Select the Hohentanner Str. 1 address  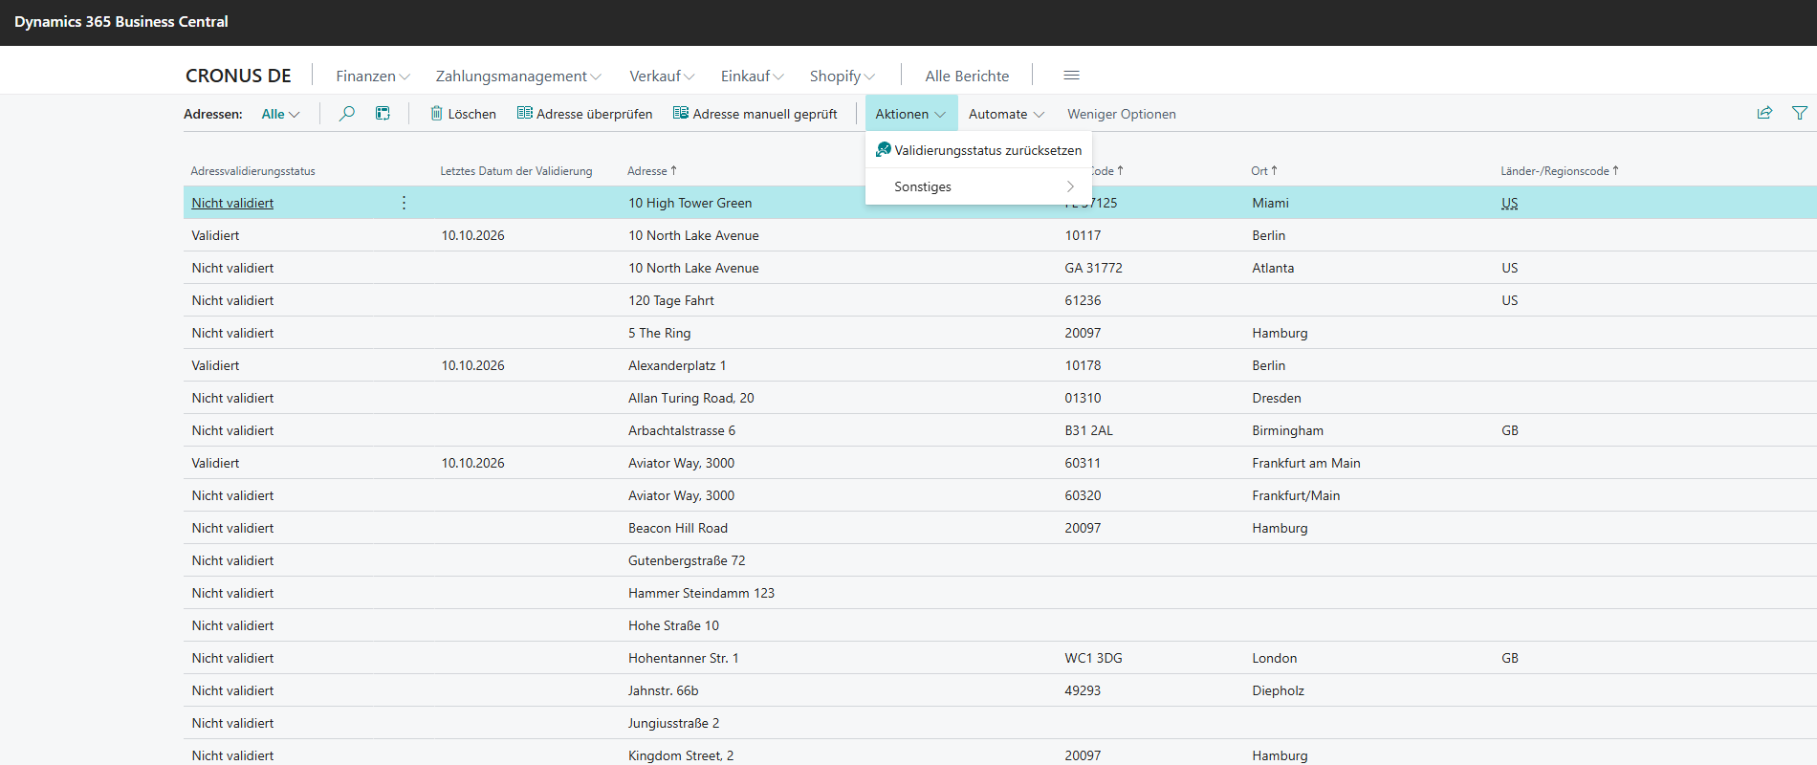pyautogui.click(x=684, y=658)
